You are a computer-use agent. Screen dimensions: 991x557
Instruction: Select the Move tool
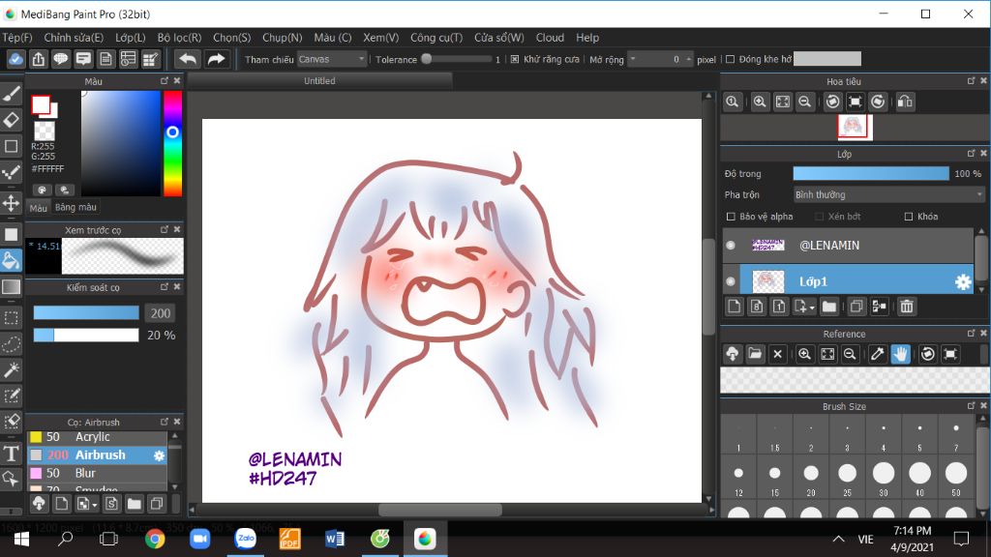point(12,203)
